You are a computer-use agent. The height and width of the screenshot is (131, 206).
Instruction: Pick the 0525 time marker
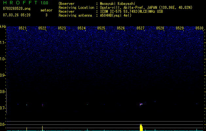101,28
